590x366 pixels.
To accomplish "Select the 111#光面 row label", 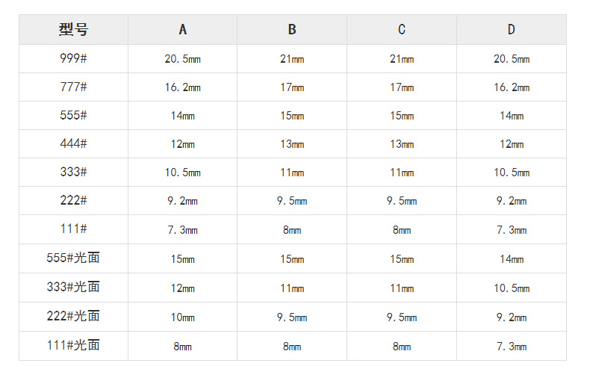I will [73, 346].
